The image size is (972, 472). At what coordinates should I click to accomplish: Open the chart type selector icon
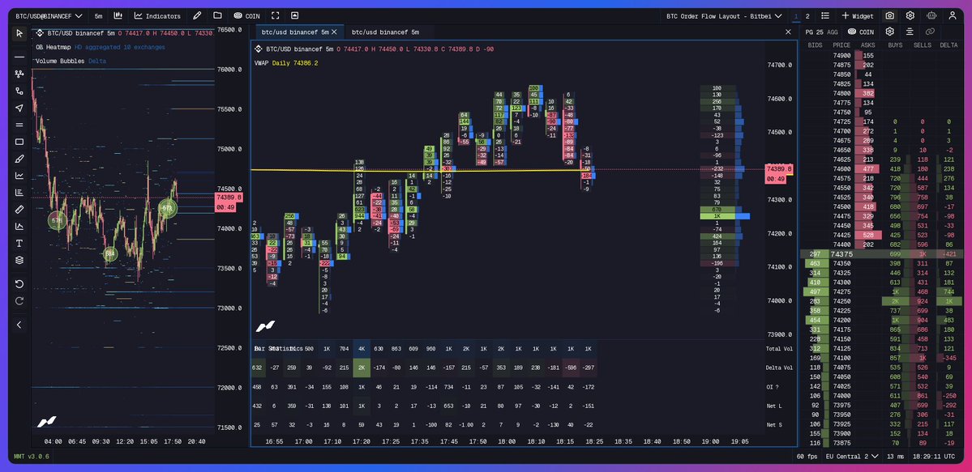pyautogui.click(x=118, y=15)
